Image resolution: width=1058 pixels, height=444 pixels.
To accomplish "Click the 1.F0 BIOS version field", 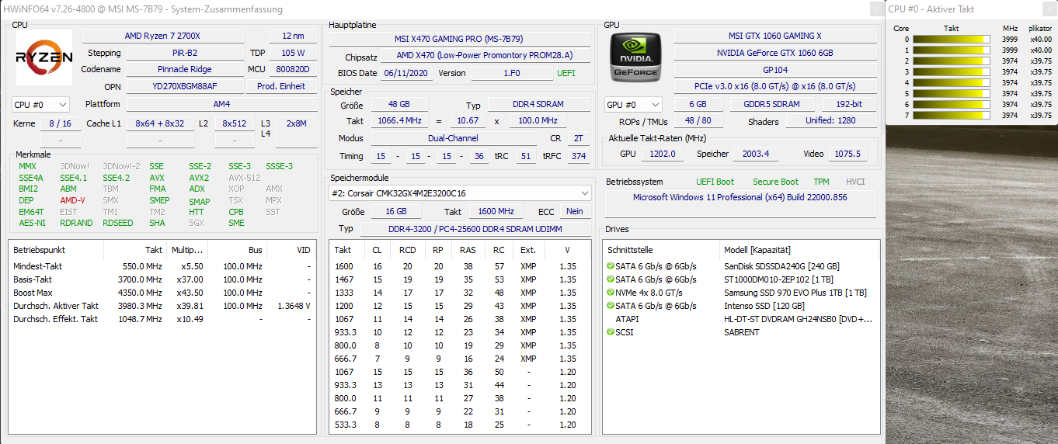I will (512, 74).
